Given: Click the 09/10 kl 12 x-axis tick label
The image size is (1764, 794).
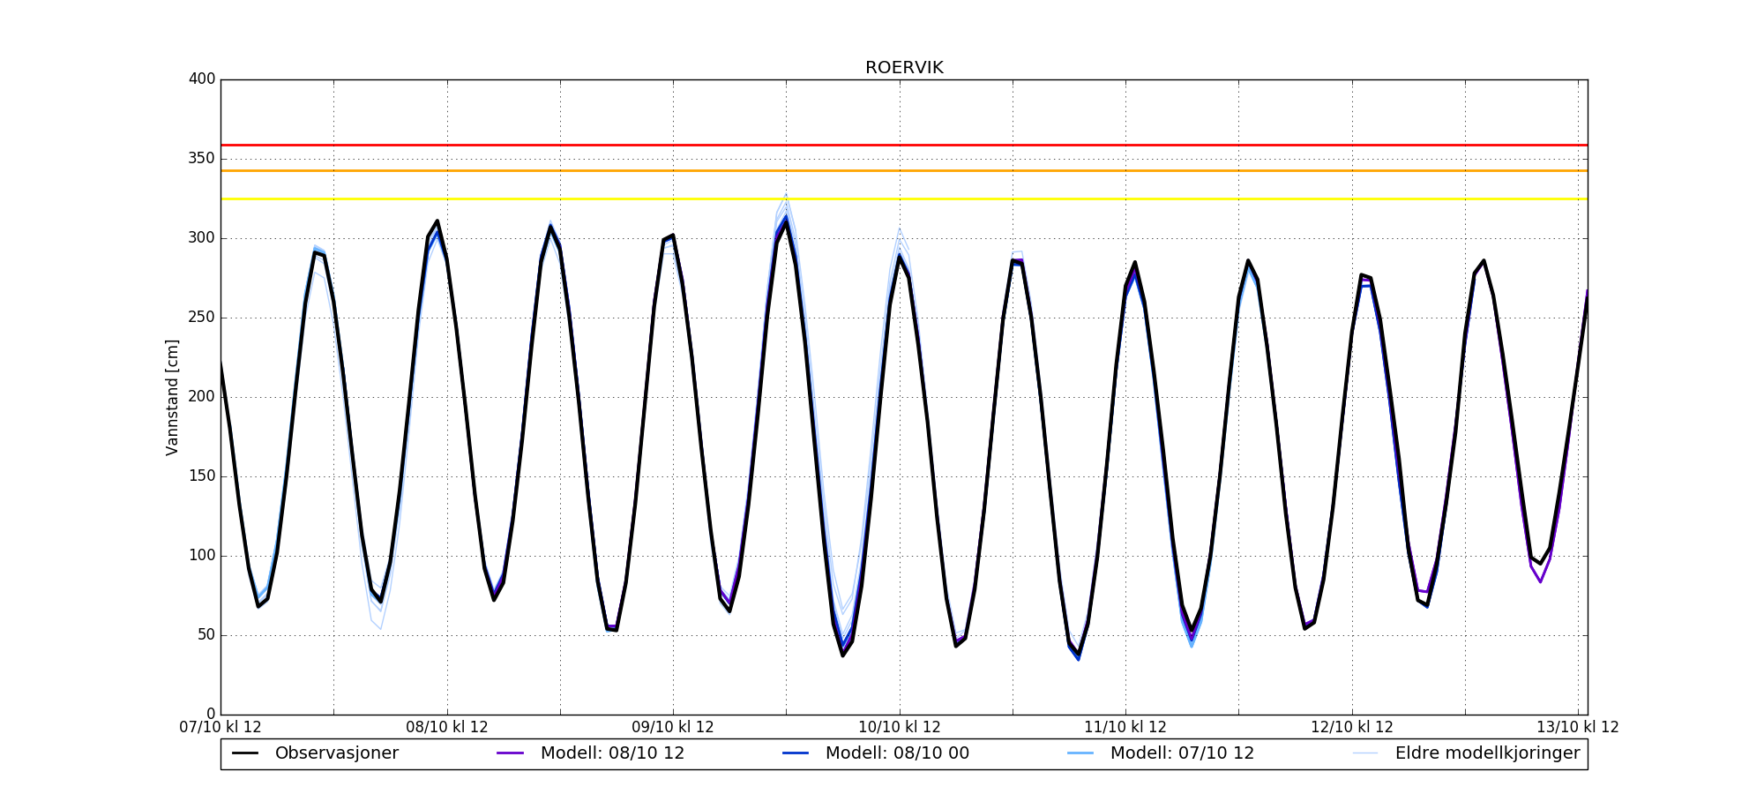Looking at the screenshot, I should [x=673, y=728].
